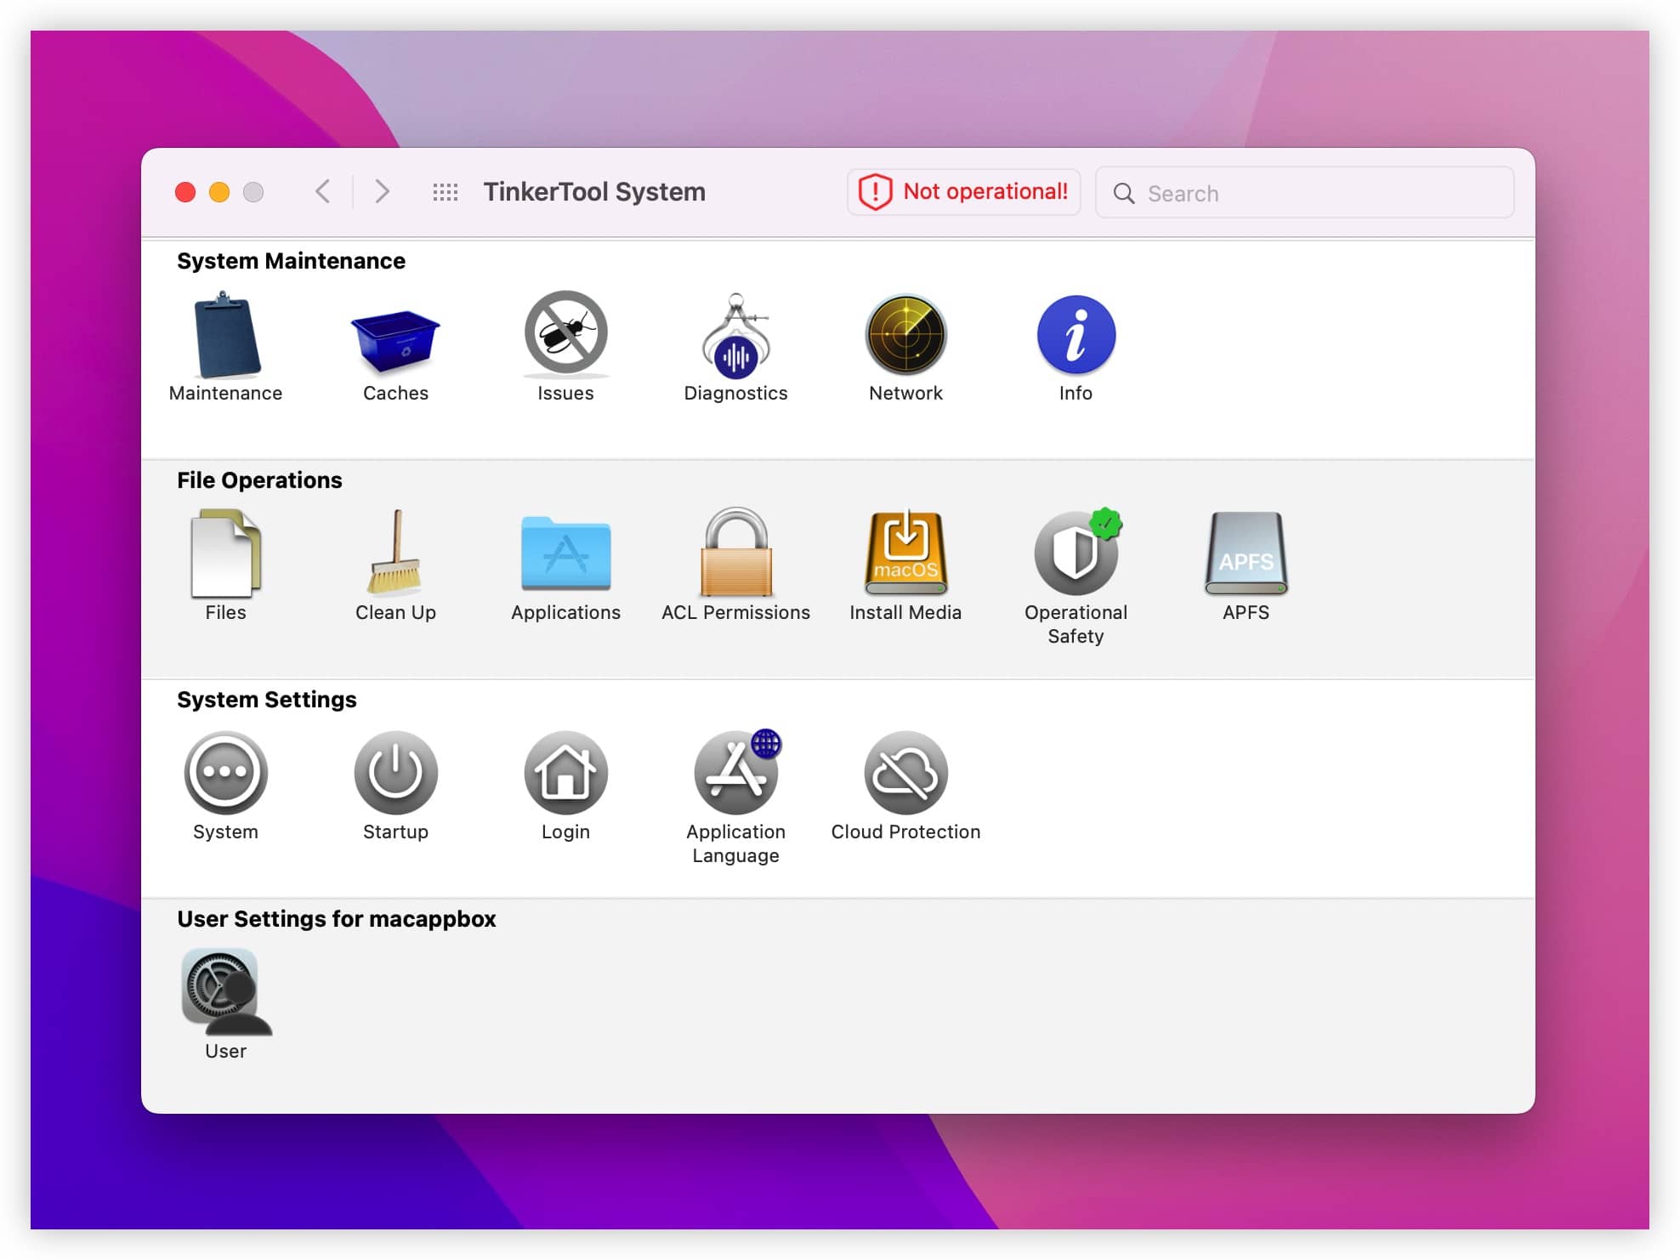Close the TinkerTool System window
The image size is (1680, 1260).
185,192
